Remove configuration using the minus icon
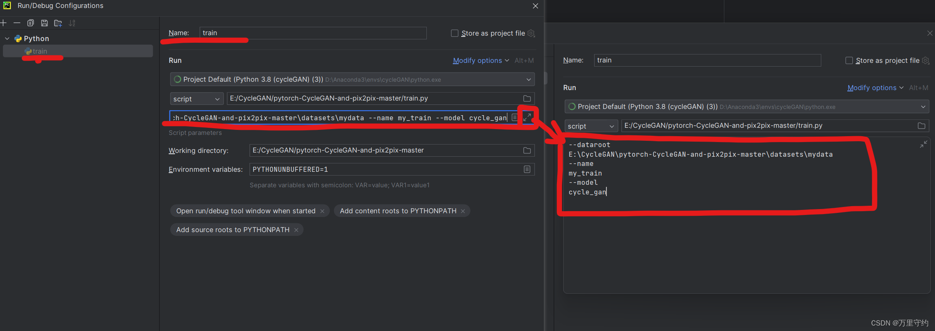Viewport: 935px width, 331px height. (17, 23)
